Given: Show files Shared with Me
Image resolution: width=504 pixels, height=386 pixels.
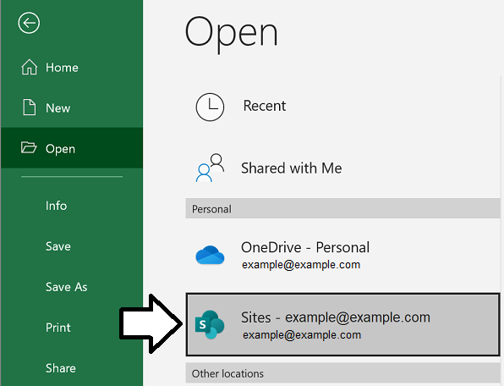Looking at the screenshot, I should (292, 168).
